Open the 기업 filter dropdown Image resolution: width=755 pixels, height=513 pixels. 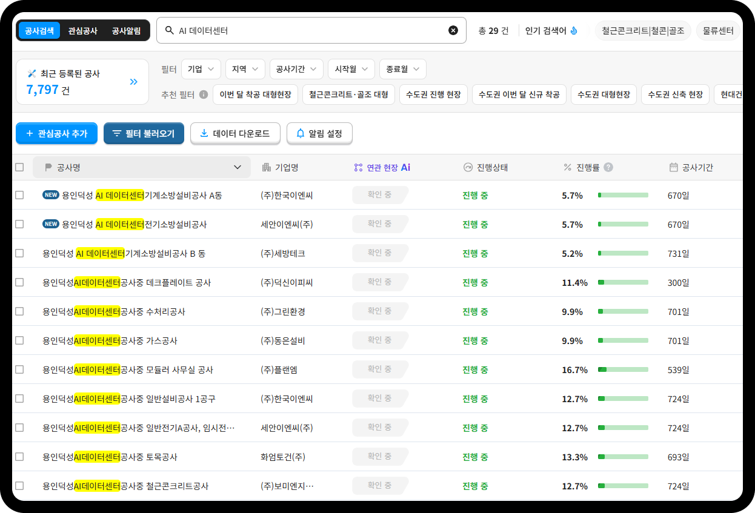coord(201,69)
